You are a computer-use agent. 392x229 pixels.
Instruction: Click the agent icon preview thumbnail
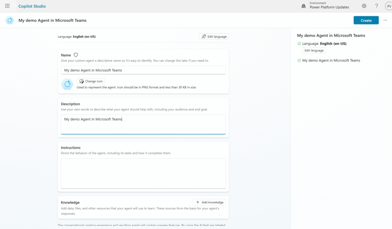pos(67,84)
